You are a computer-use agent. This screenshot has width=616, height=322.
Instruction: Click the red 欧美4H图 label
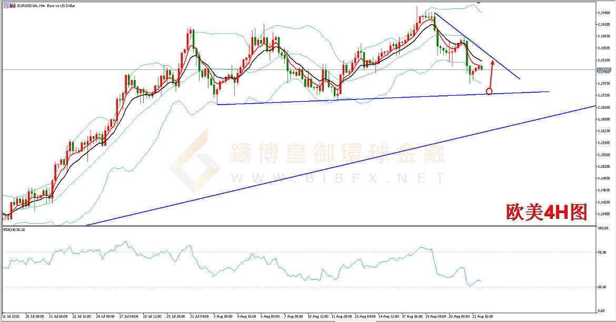pos(546,212)
